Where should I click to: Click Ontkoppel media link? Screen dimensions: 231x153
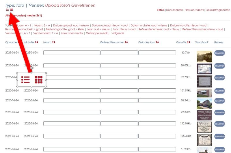97,33
